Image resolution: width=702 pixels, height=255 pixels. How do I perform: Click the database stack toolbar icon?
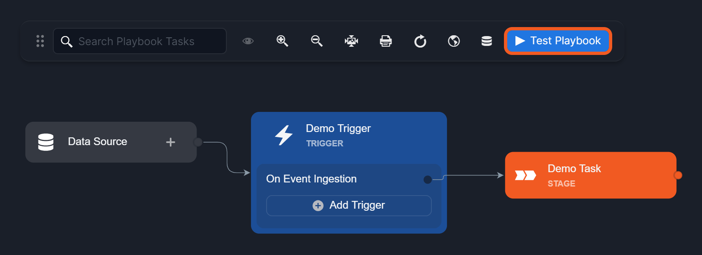point(487,41)
